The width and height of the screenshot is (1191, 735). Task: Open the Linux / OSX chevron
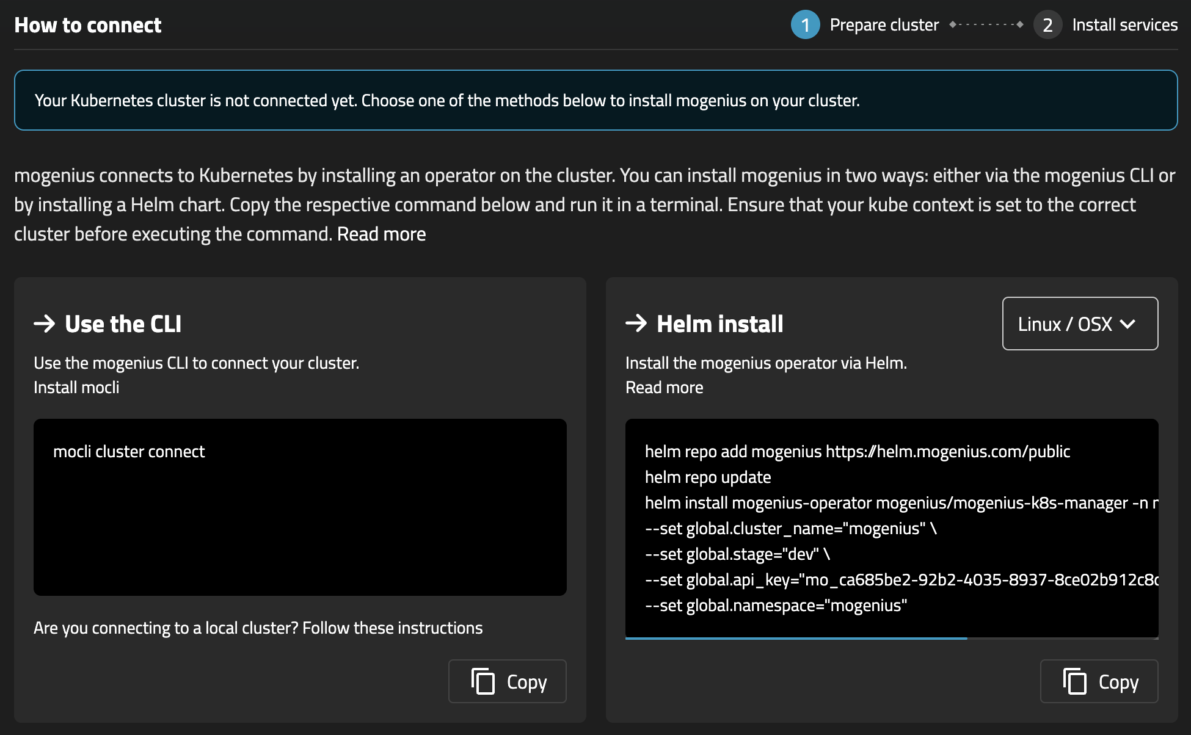click(1129, 324)
